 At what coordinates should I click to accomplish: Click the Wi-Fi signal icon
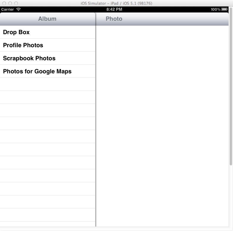(18, 10)
